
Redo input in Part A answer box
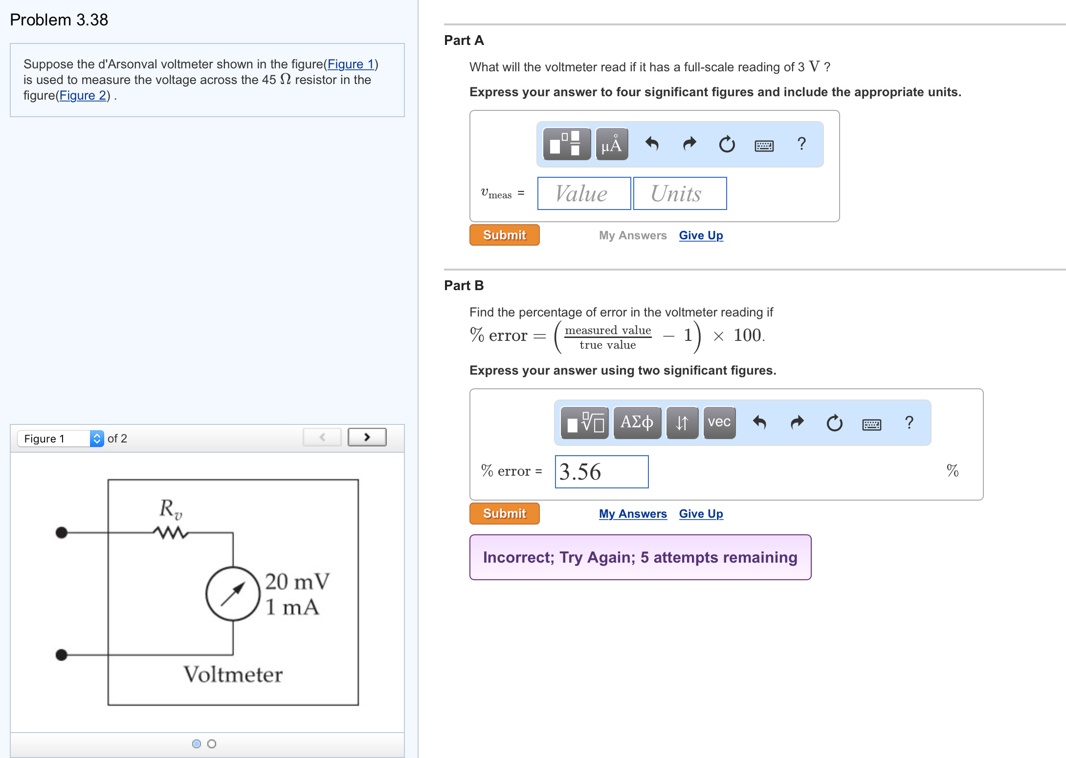(x=689, y=145)
